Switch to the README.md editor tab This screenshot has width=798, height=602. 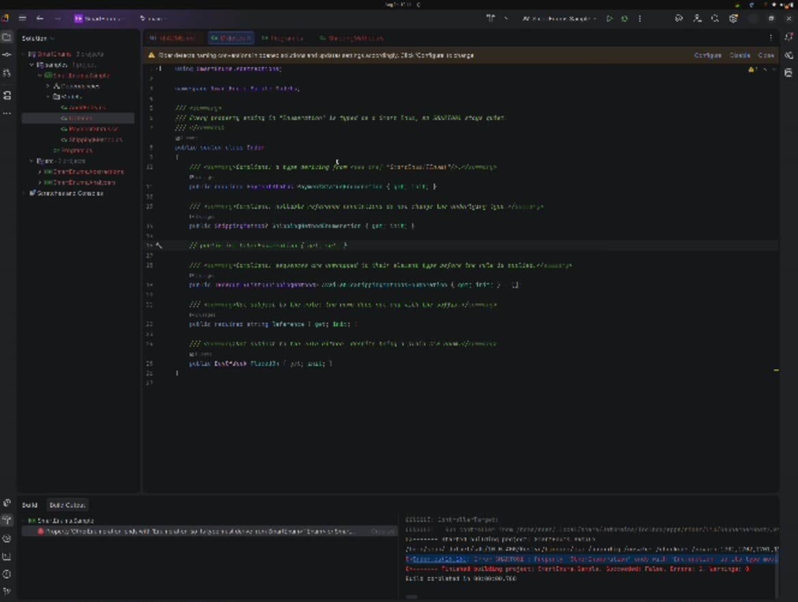click(173, 38)
